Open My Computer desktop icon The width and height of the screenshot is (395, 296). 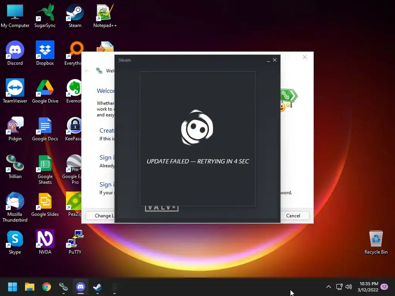coord(15,15)
